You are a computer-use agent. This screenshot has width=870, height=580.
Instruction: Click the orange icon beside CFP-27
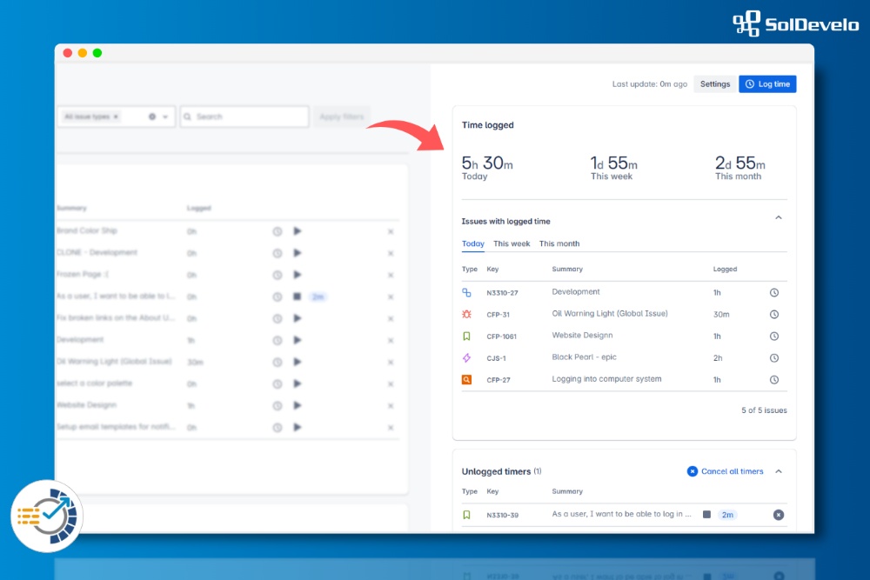[467, 380]
